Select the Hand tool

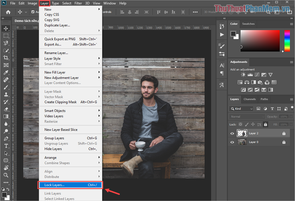point(6,168)
